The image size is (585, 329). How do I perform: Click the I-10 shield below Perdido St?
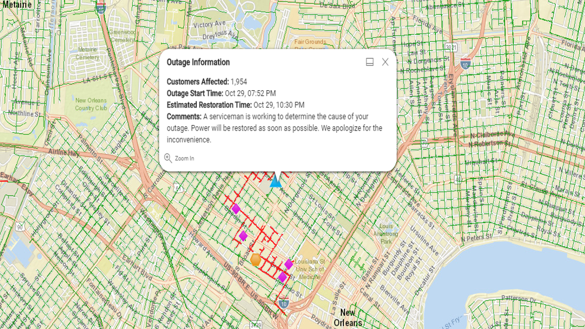[284, 303]
